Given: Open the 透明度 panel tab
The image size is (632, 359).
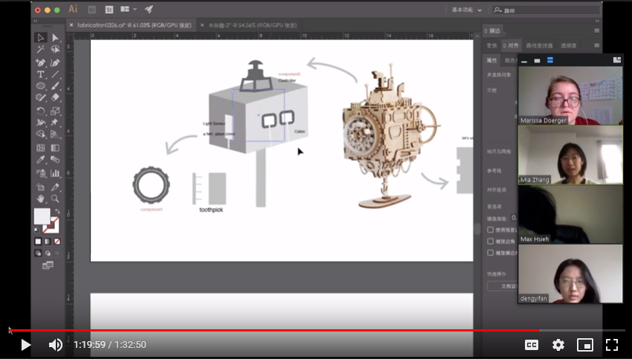Looking at the screenshot, I should click(568, 45).
